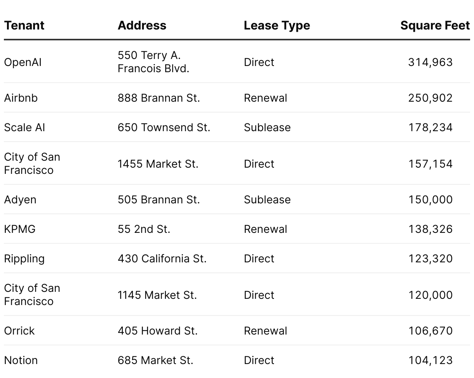Select the Scale AI row name

pos(24,127)
